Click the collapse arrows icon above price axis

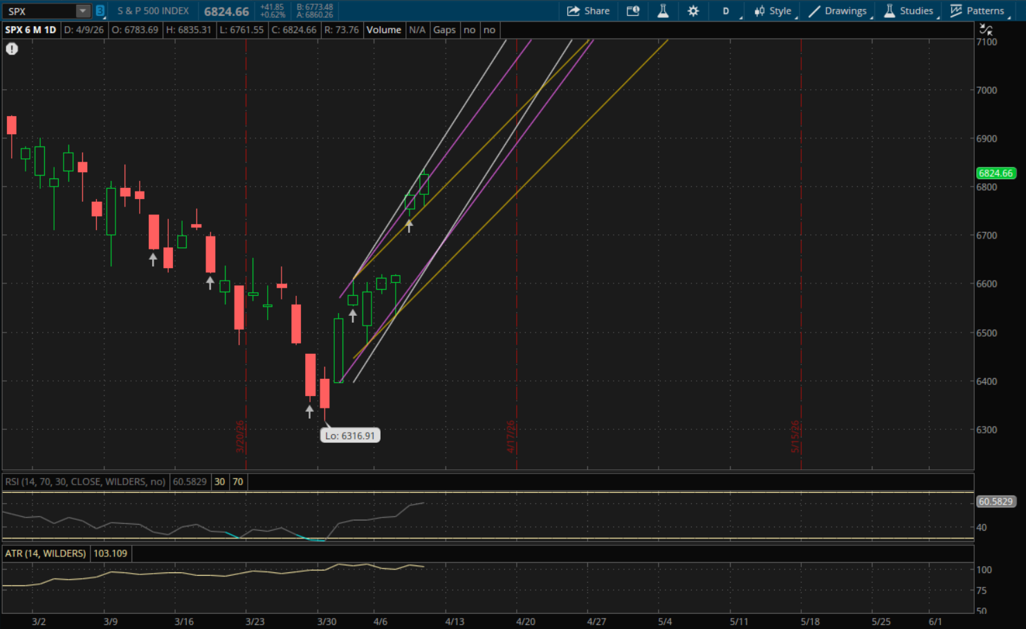click(986, 30)
